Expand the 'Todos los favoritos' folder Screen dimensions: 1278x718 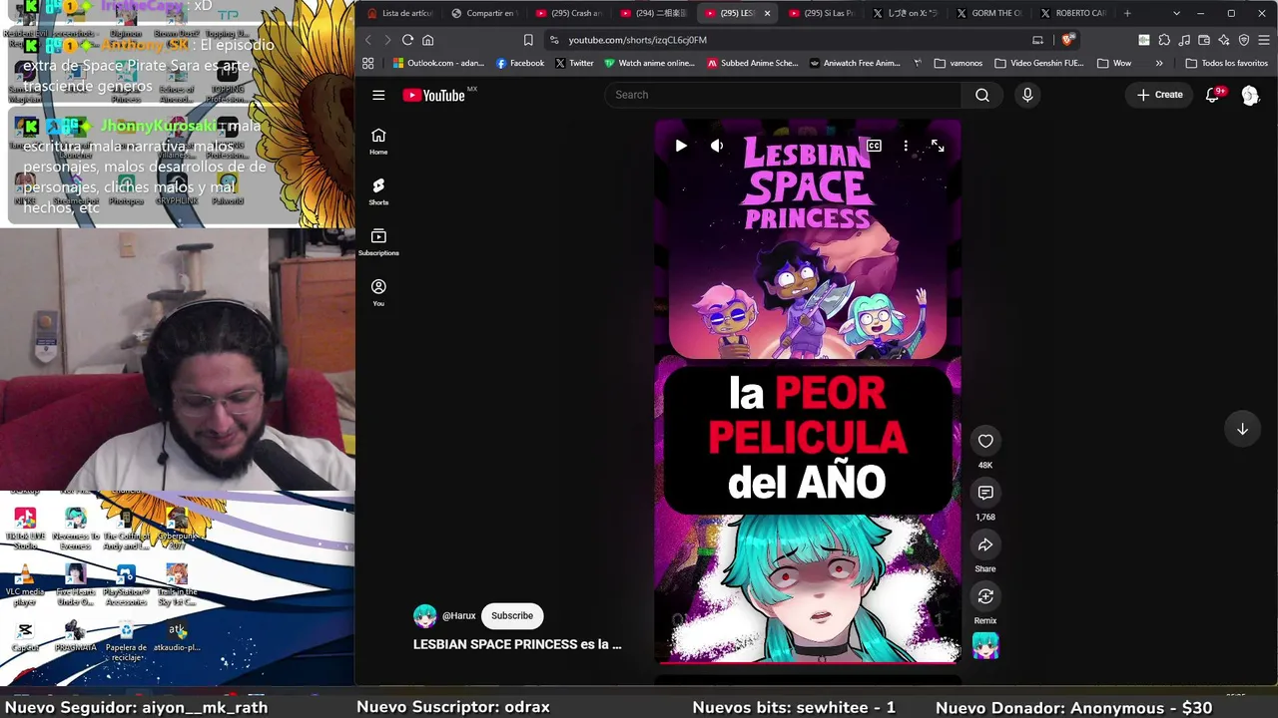[x=1226, y=63]
